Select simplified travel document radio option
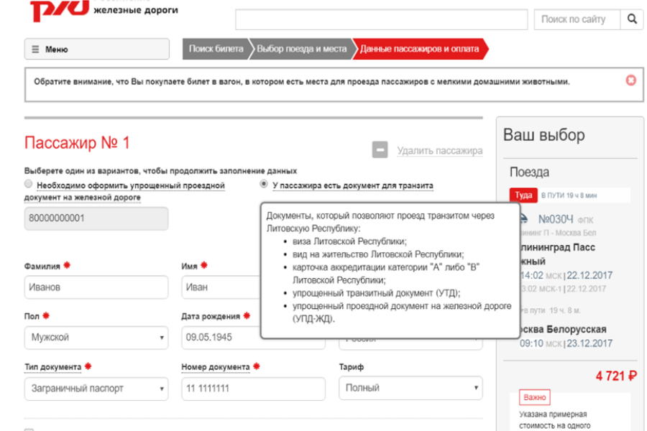Screen dimensions: 647x431 point(29,185)
